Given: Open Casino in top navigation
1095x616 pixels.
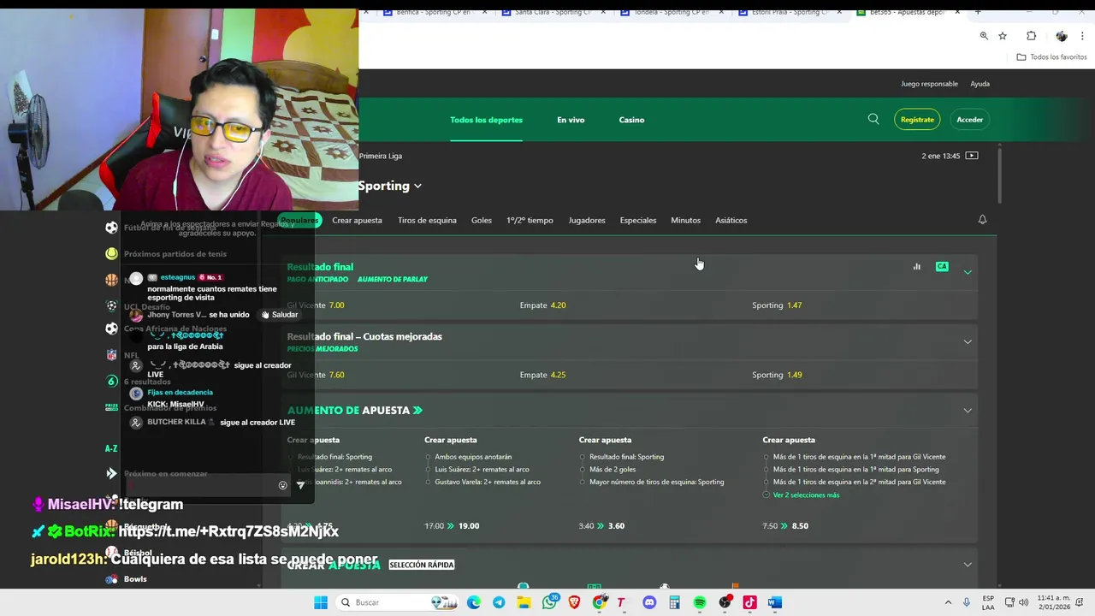Looking at the screenshot, I should tap(631, 120).
